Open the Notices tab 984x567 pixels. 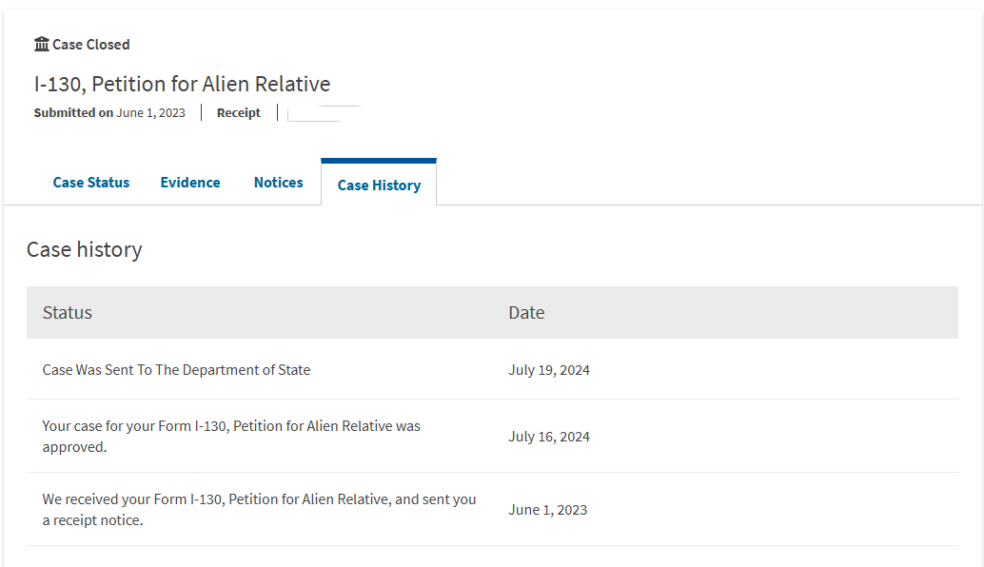279,183
